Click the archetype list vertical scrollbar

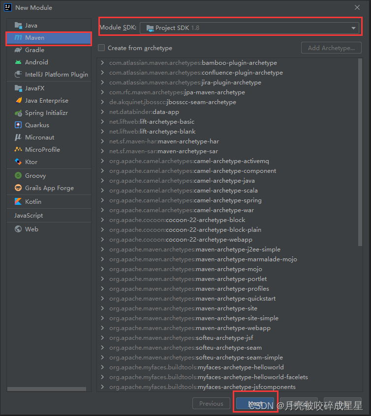[x=360, y=152]
